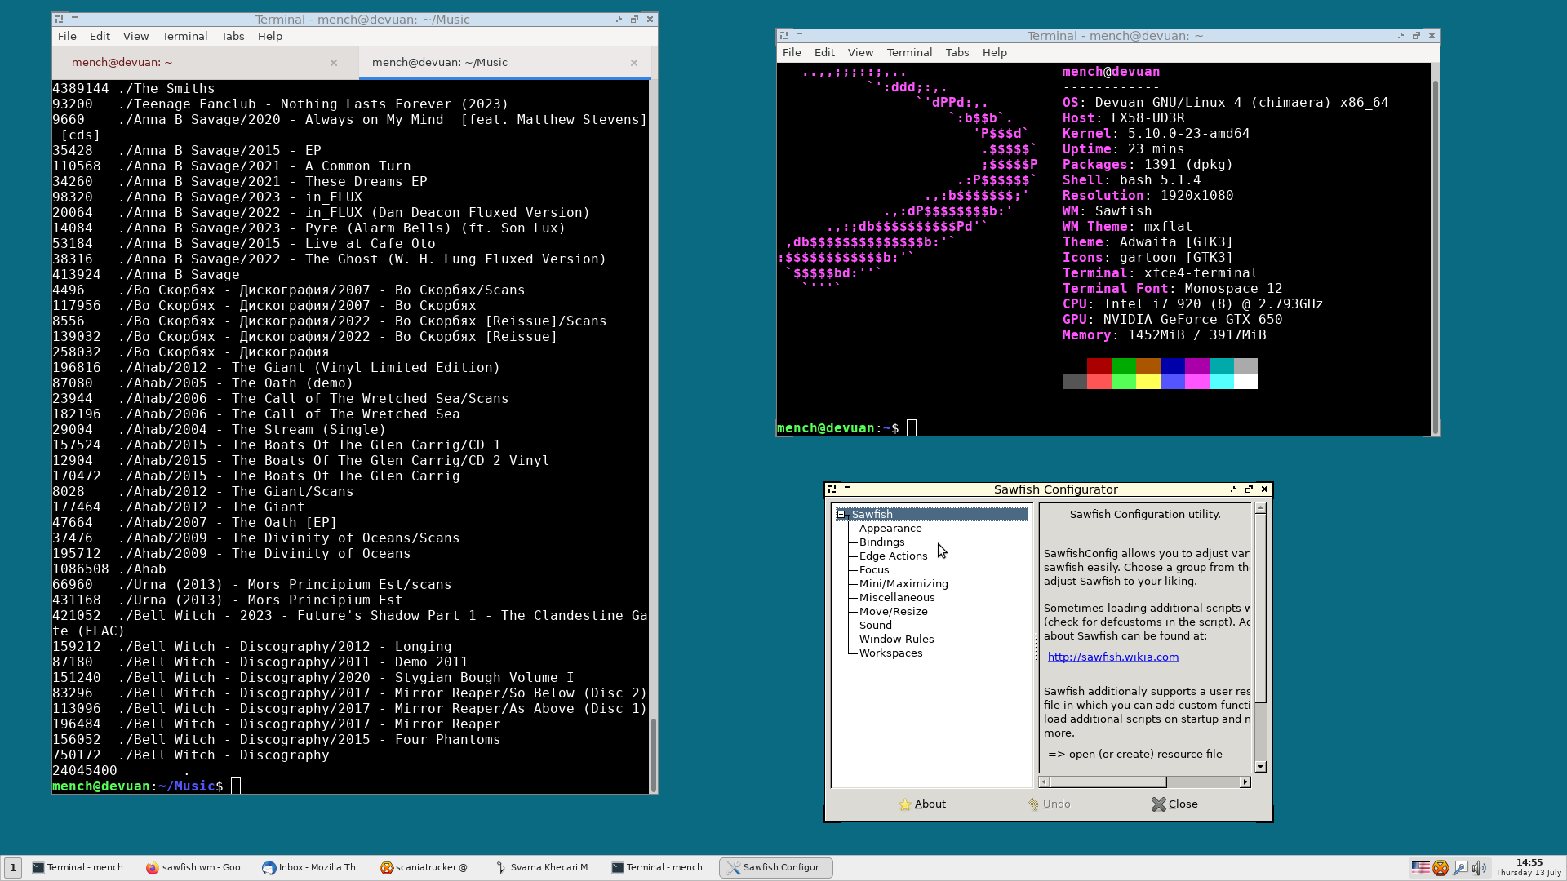Open the Edit menu in the Music terminal
The image size is (1567, 881).
pos(100,36)
